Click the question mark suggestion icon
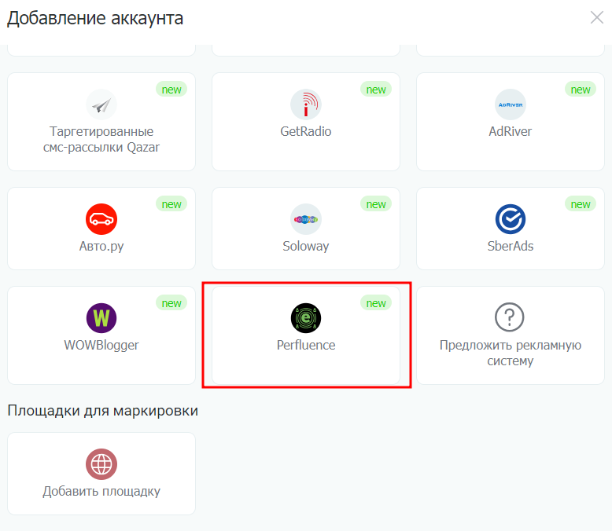612x531 pixels. tap(510, 317)
